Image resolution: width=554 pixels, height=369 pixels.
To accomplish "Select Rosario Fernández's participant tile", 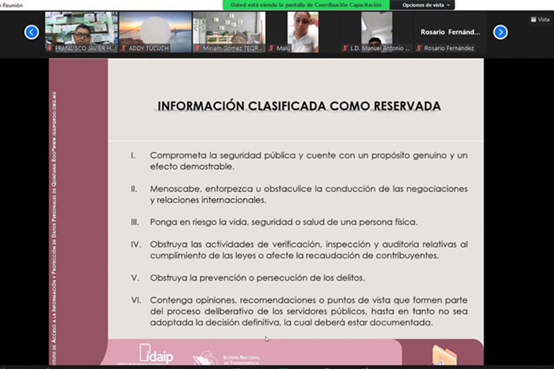I will (x=450, y=30).
